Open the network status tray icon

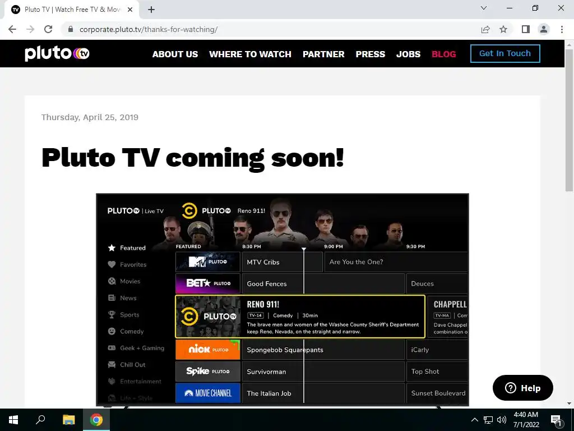click(x=488, y=420)
